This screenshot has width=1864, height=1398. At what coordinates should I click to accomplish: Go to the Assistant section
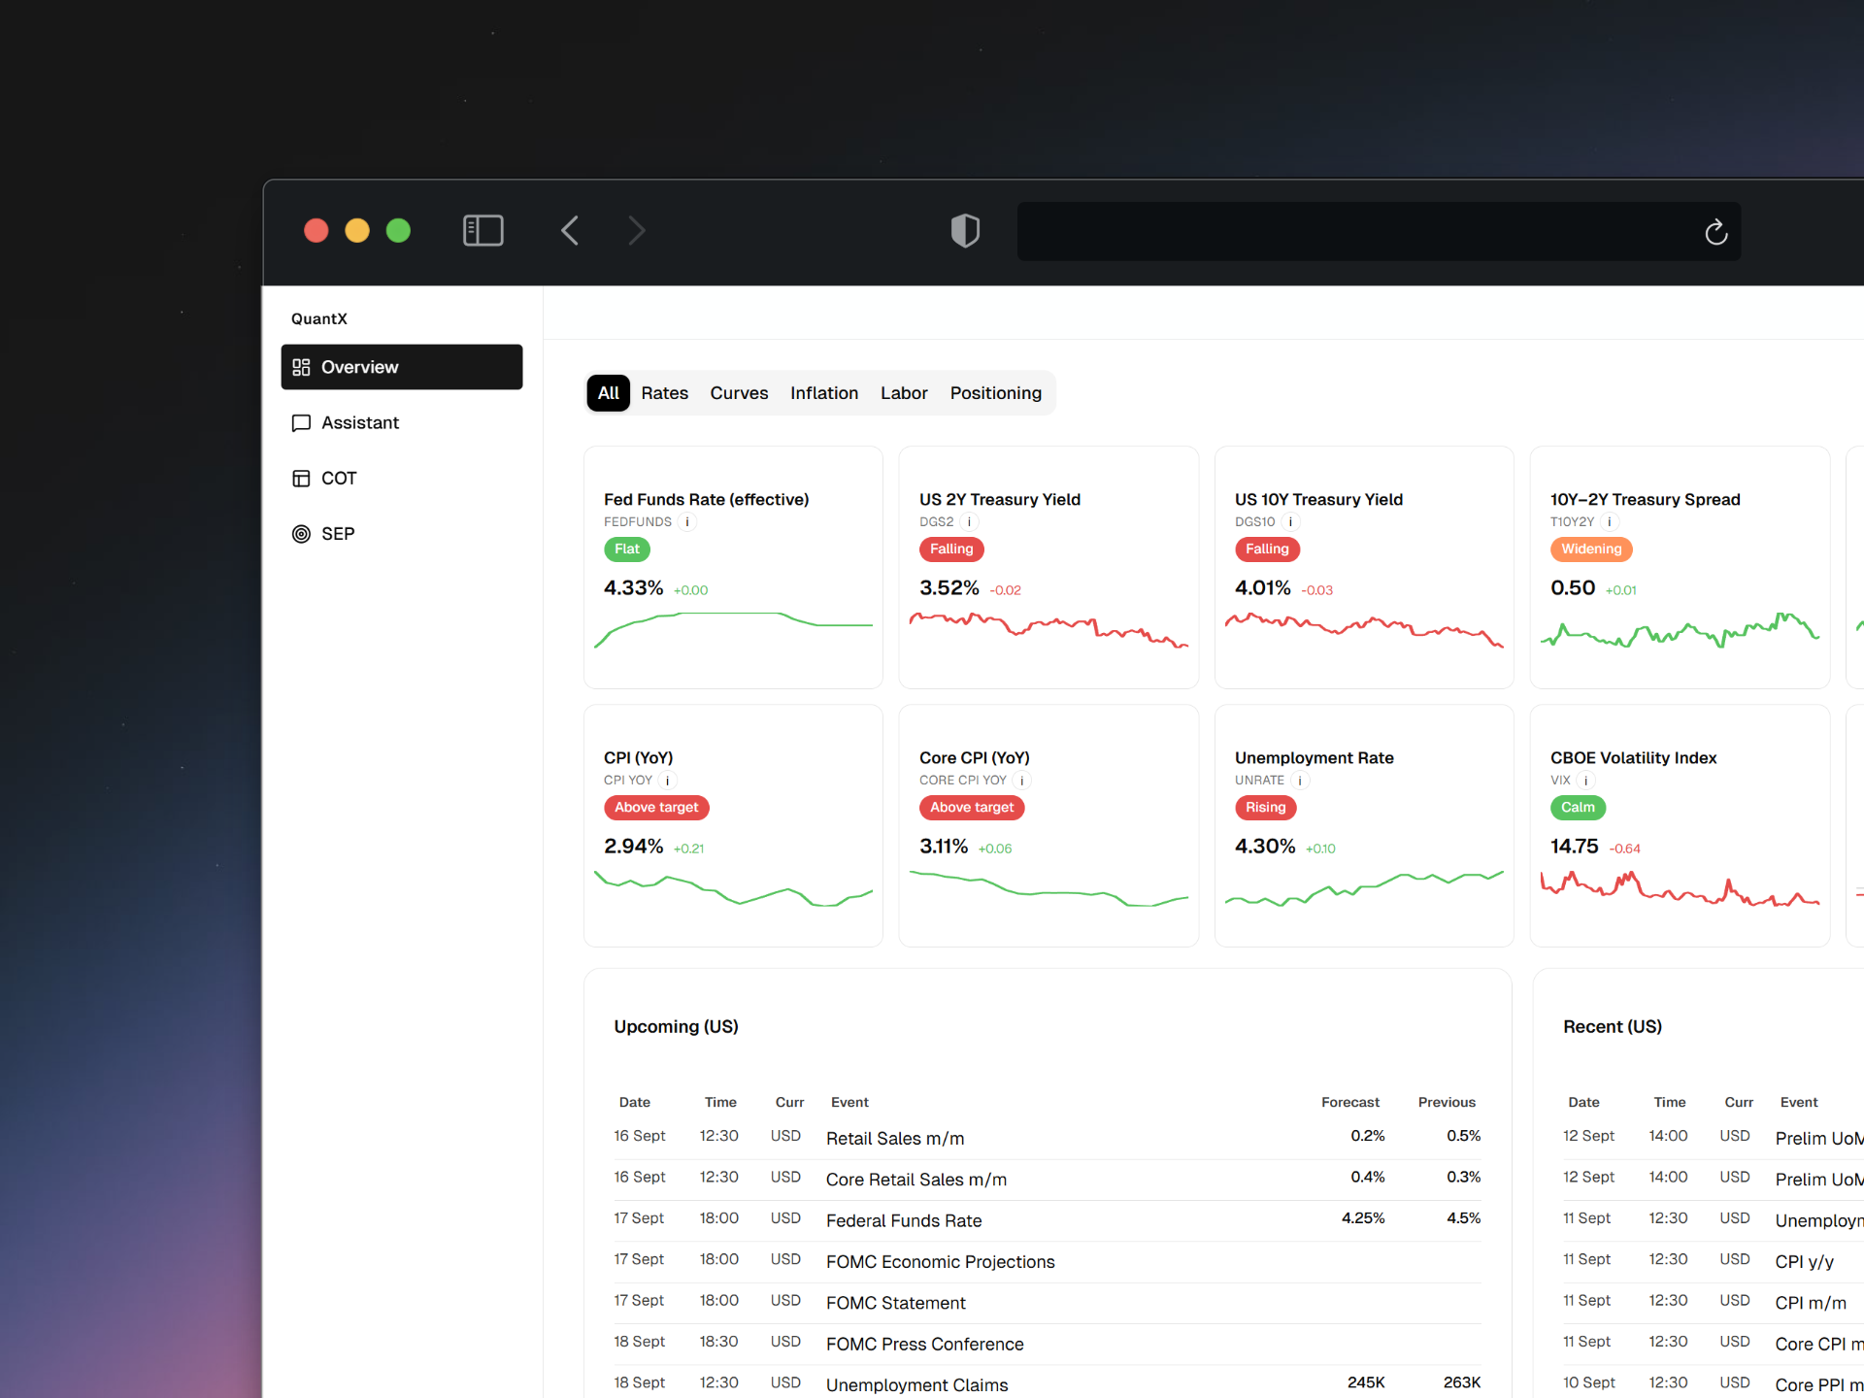coord(359,423)
